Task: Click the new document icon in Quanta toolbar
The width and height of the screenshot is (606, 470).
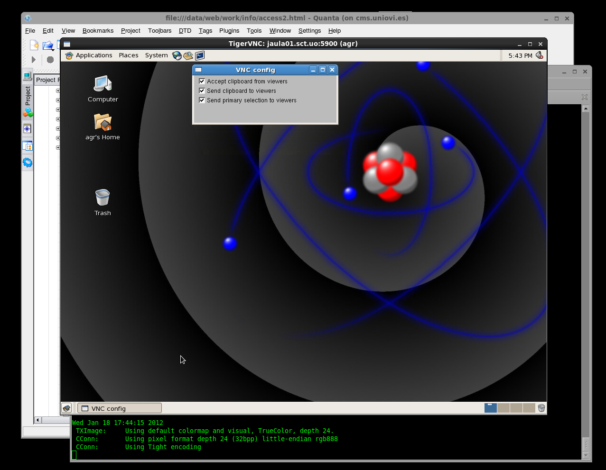Action: tap(34, 45)
